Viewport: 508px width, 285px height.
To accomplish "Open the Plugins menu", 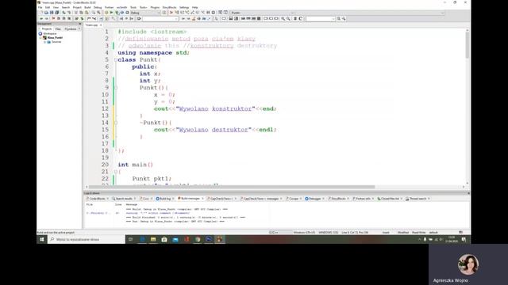I will (x=155, y=7).
